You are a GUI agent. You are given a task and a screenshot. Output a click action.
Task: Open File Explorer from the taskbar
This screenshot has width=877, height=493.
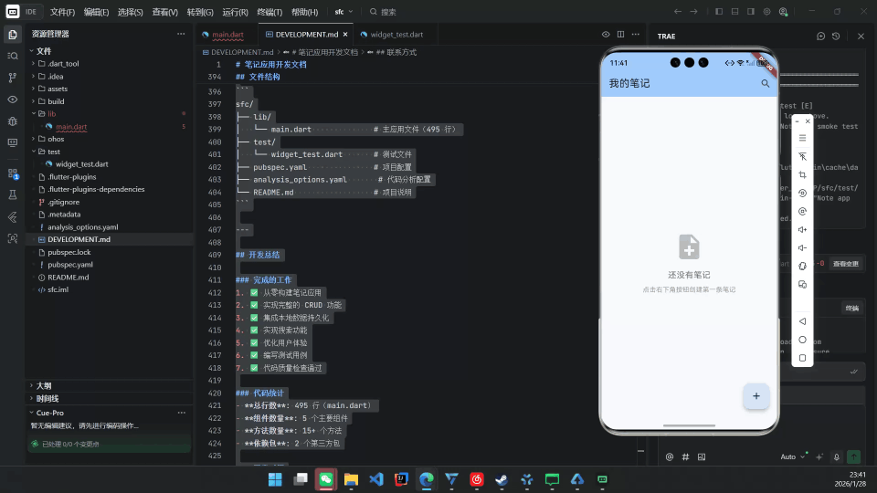tap(351, 479)
